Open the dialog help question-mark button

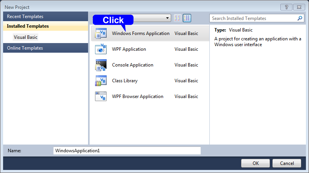tap(286, 7)
